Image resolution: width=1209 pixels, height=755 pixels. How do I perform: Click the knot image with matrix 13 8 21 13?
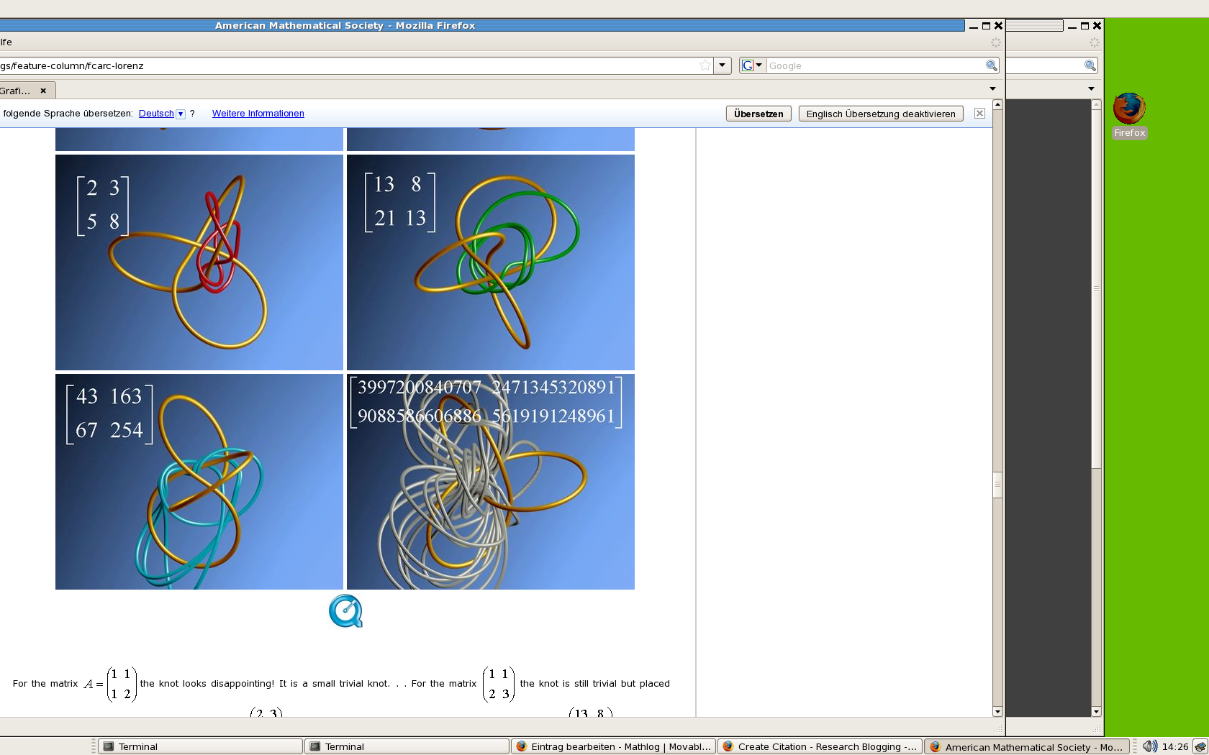[x=491, y=262]
